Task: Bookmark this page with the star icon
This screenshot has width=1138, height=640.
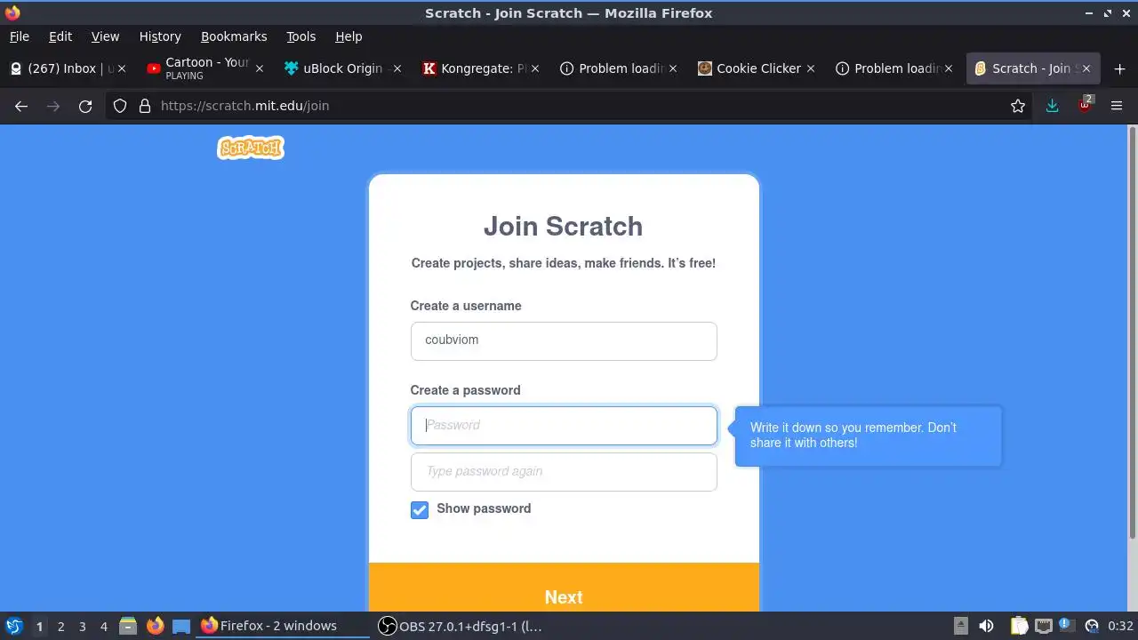Action: click(1018, 106)
